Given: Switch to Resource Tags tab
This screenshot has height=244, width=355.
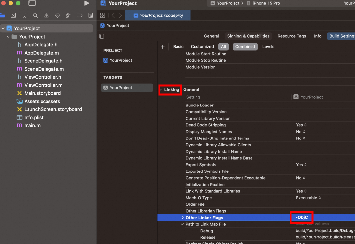Looking at the screenshot, I should pos(291,36).
